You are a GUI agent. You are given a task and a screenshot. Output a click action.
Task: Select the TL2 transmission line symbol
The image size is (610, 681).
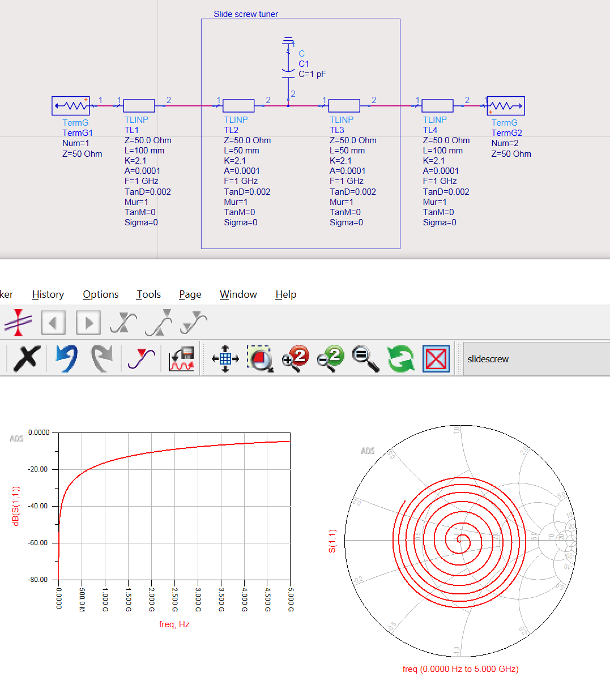238,106
